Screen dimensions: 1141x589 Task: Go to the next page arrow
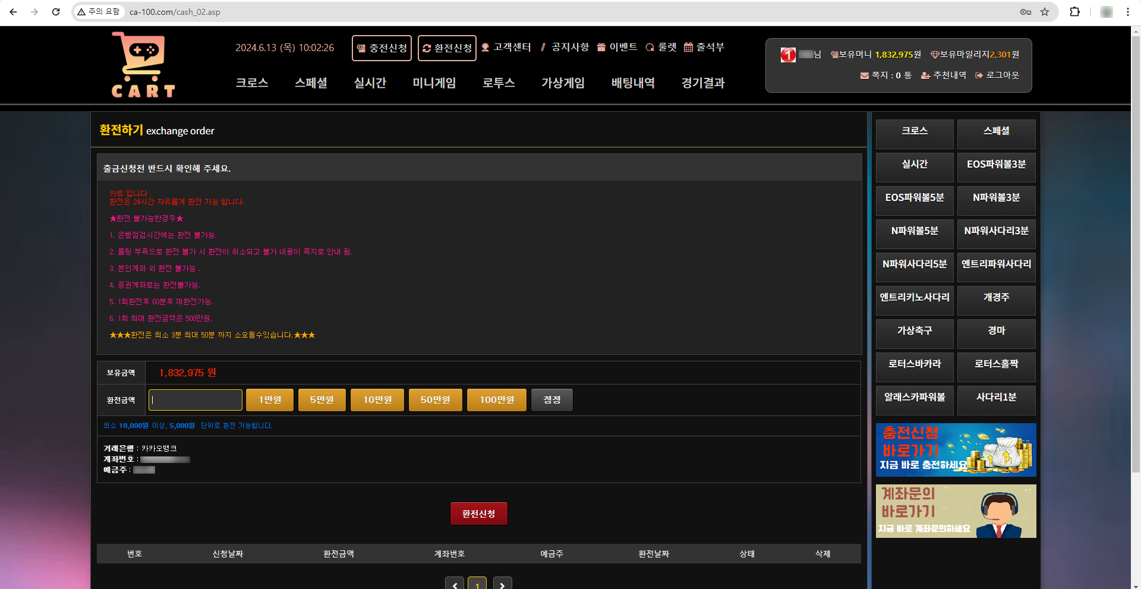point(502,584)
